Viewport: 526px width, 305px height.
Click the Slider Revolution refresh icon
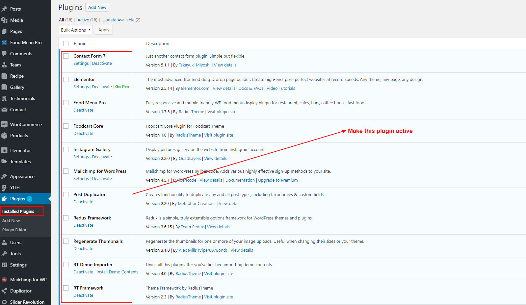(4, 302)
